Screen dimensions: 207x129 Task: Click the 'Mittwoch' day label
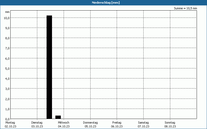click(63, 123)
